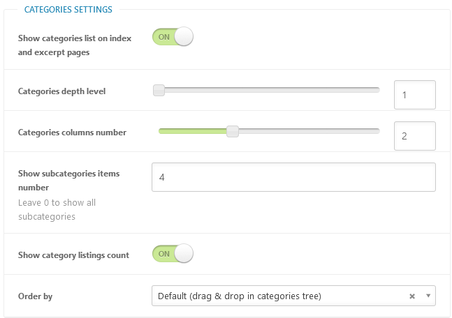Image resolution: width=452 pixels, height=318 pixels.
Task: Clear Order by selection with the x icon
Action: (x=412, y=296)
